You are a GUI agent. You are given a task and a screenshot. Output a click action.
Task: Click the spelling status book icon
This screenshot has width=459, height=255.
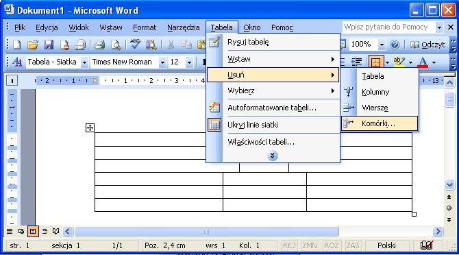(427, 245)
